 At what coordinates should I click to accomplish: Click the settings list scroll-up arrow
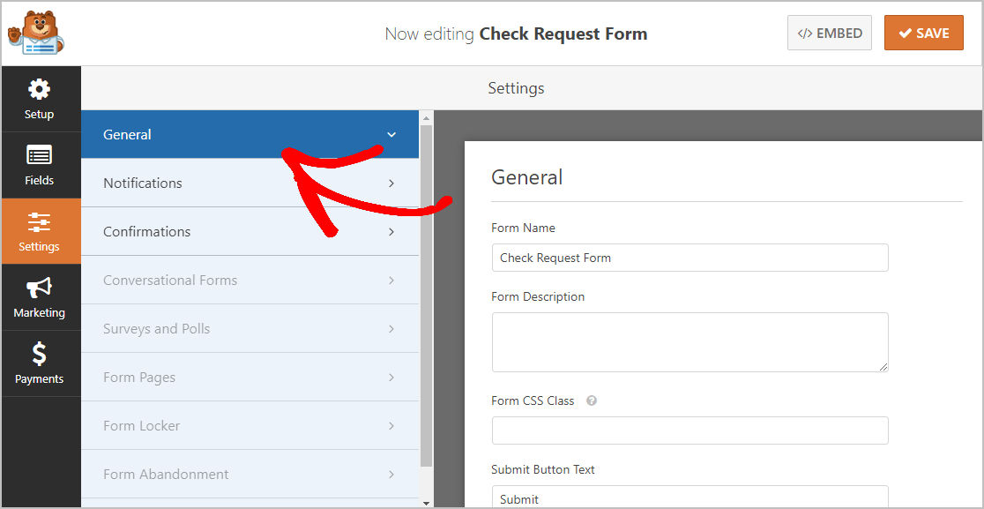click(426, 118)
